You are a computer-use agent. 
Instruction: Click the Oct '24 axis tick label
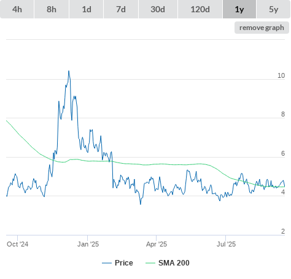click(17, 244)
